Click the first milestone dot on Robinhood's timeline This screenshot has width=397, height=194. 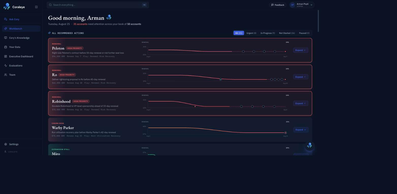click(241, 106)
